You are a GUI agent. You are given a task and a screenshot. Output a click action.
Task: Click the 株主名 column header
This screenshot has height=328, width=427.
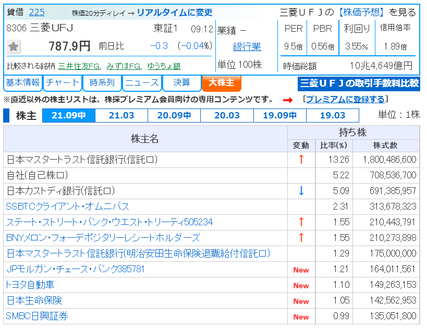pos(144,139)
